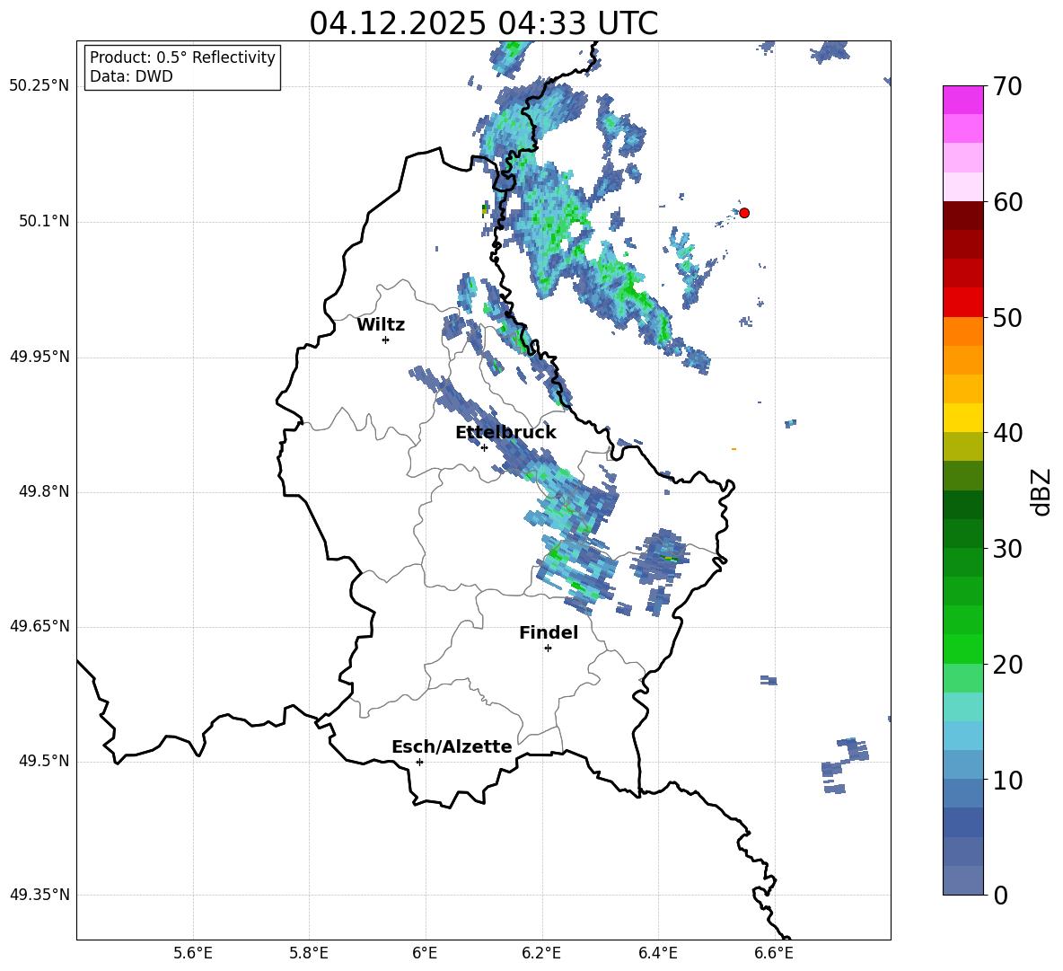This screenshot has height=971, width=1063.
Task: Click the longitude label 5.8°E
Action: click(309, 953)
